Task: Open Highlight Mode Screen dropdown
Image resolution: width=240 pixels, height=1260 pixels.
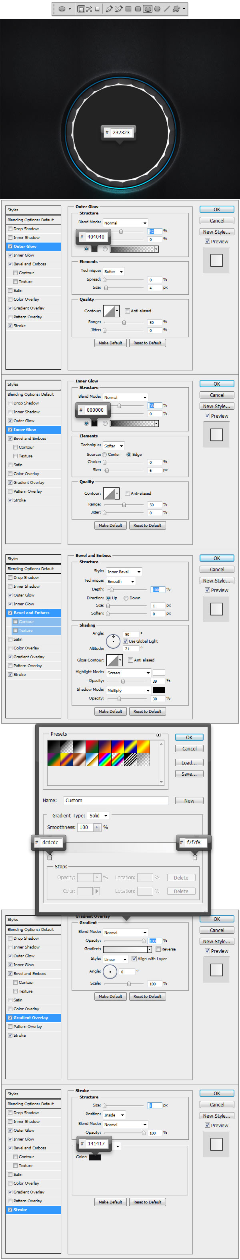Action: click(x=129, y=673)
